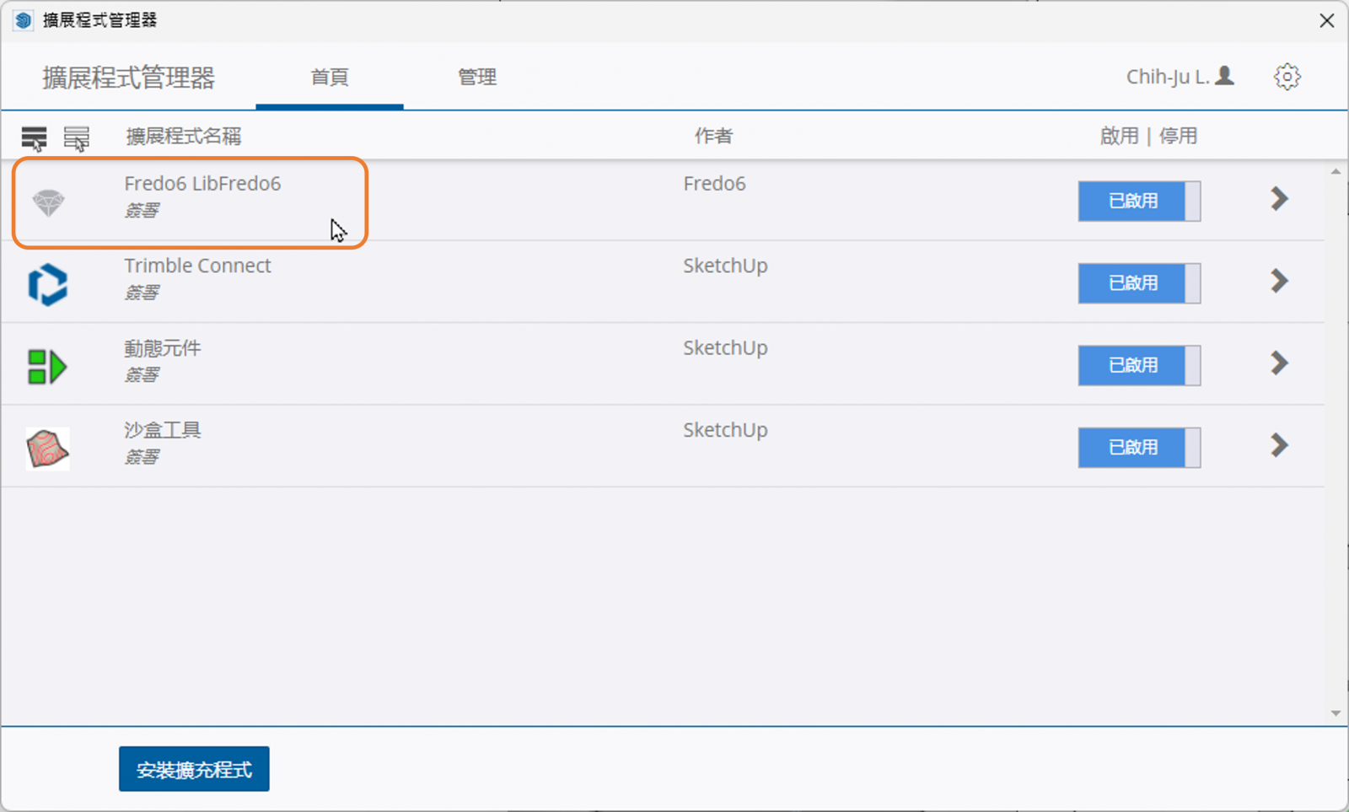Click the select-all rows icon
Viewport: 1349px width, 812px height.
(35, 137)
